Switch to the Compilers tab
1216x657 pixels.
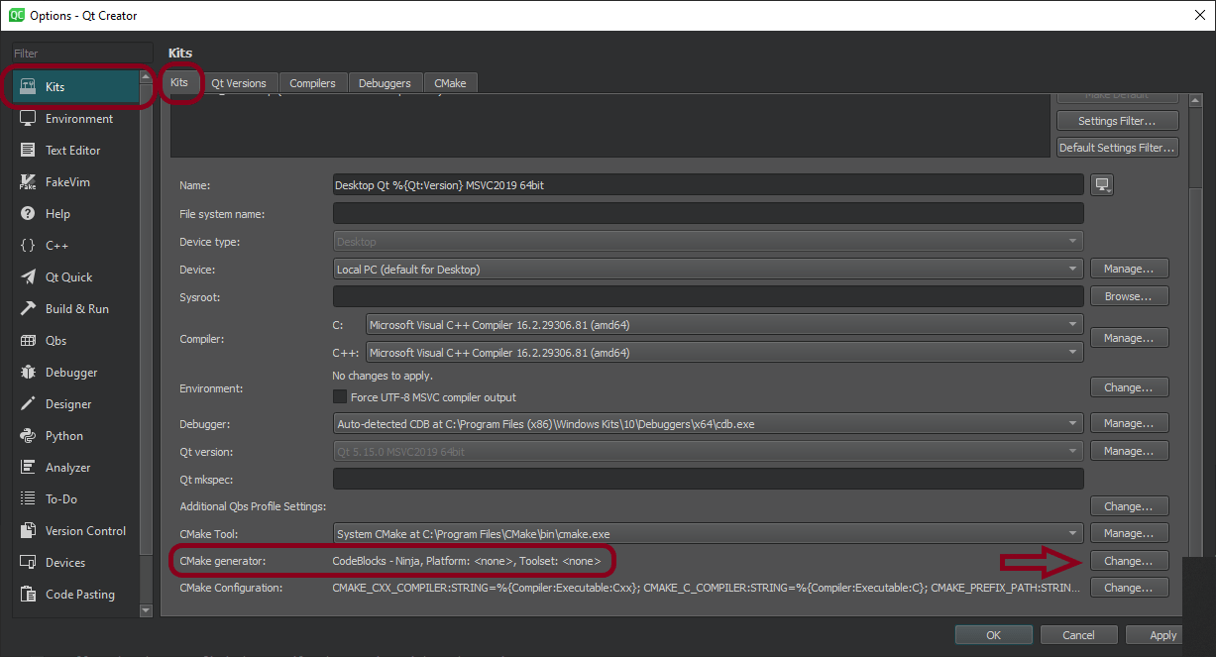[313, 83]
